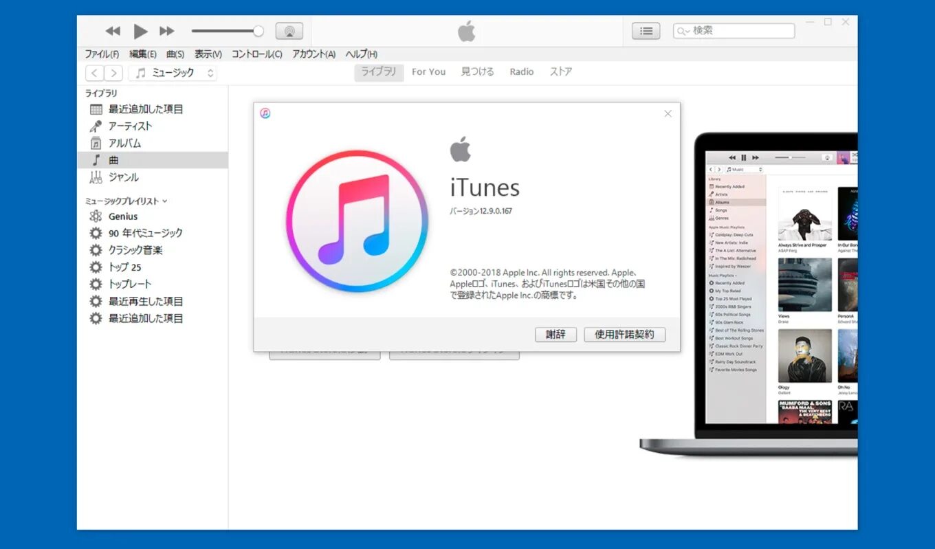Open the 表示(V) menu
The width and height of the screenshot is (935, 549).
point(208,54)
